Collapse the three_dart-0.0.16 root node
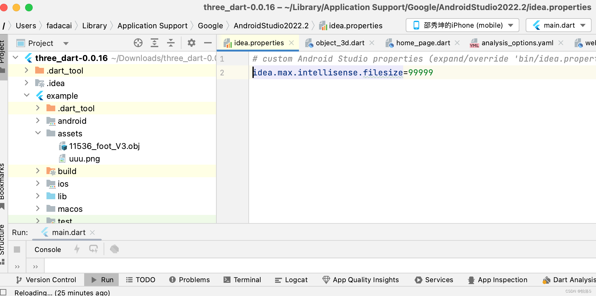Image resolution: width=596 pixels, height=296 pixels. coord(15,58)
